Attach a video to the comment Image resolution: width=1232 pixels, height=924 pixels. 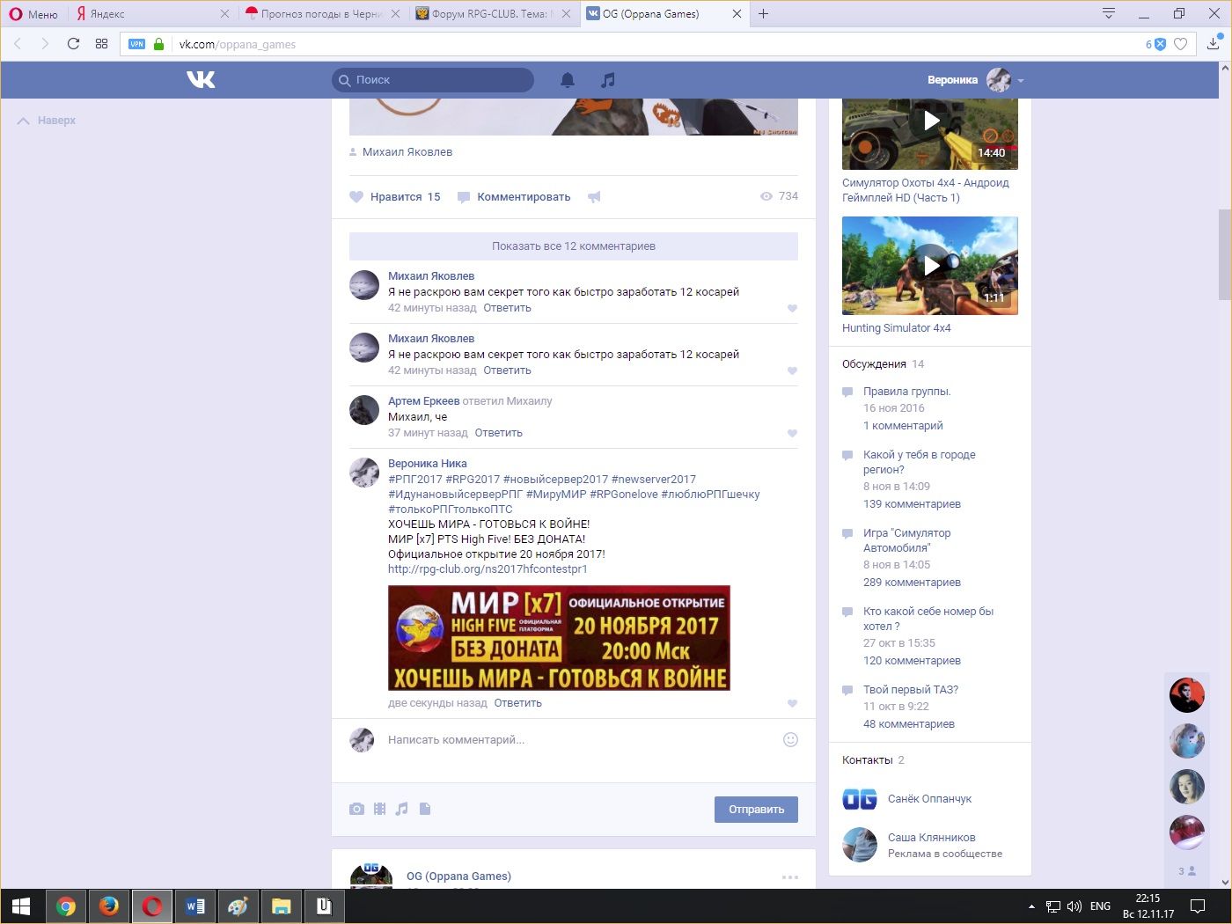pyautogui.click(x=379, y=809)
